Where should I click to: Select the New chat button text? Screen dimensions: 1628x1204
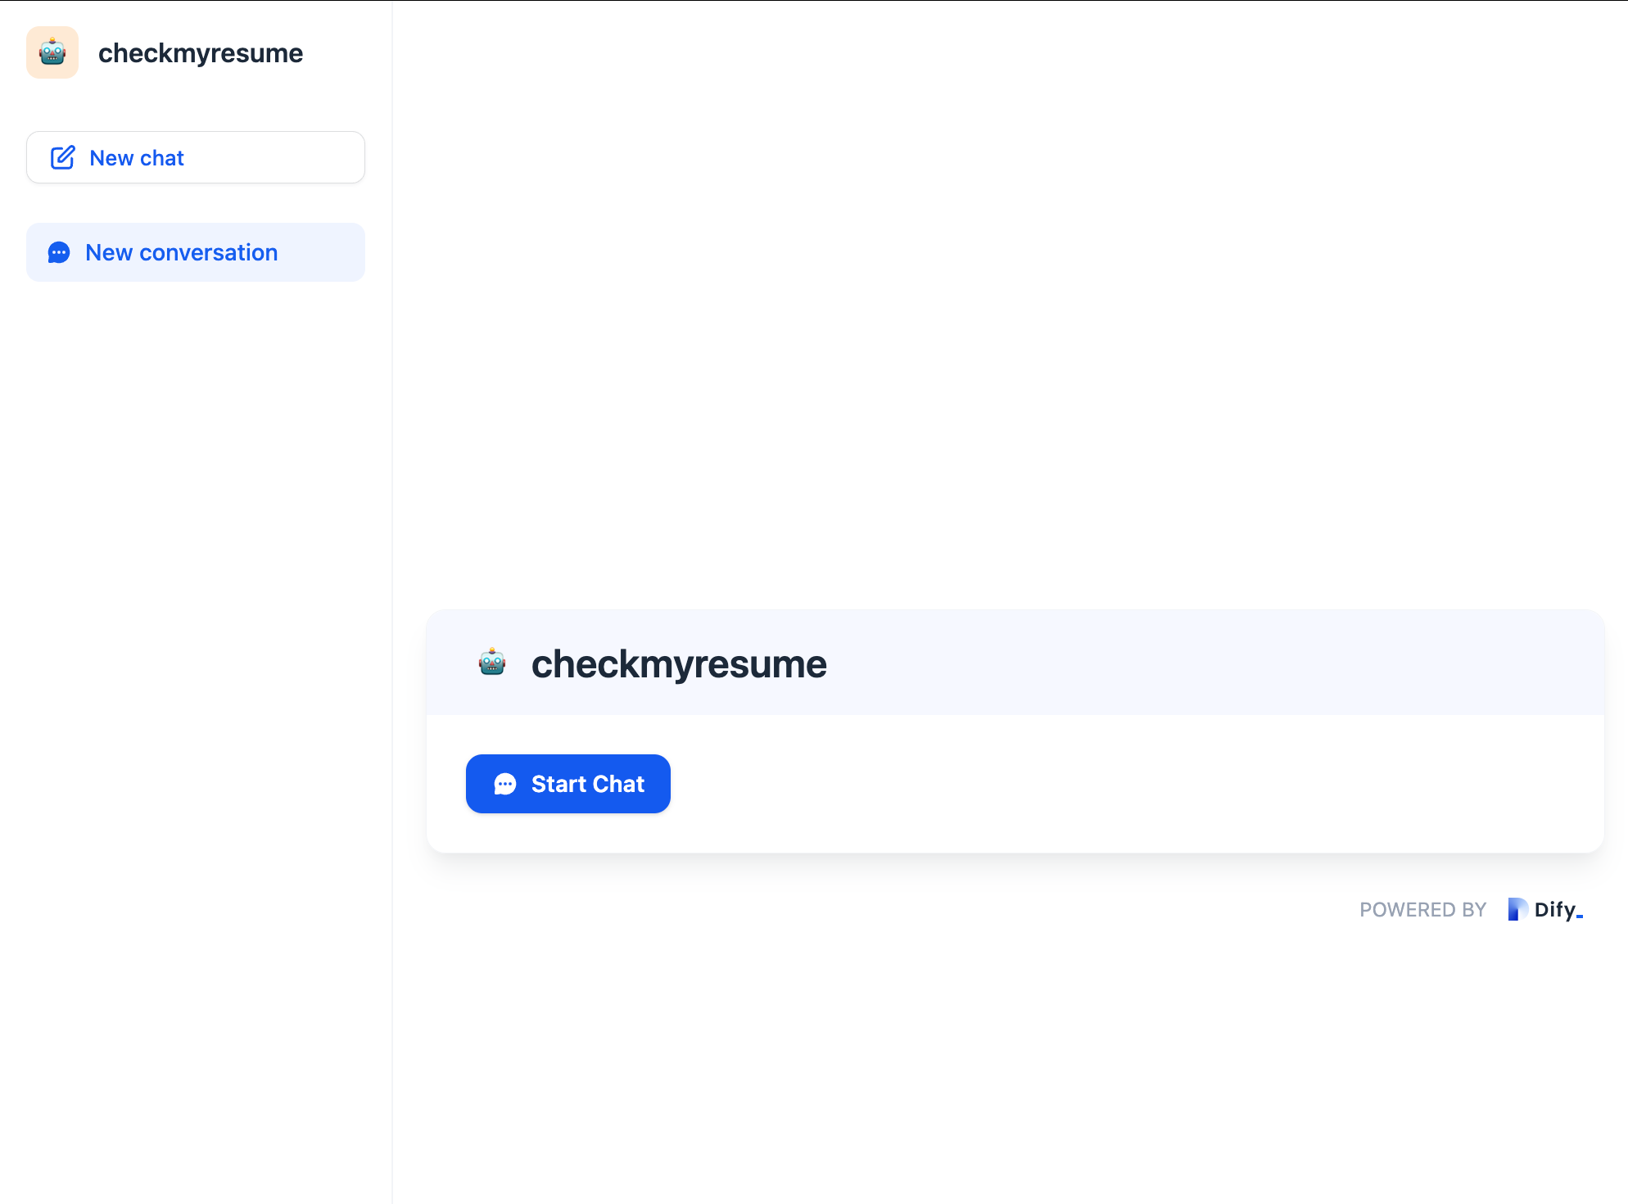point(137,157)
